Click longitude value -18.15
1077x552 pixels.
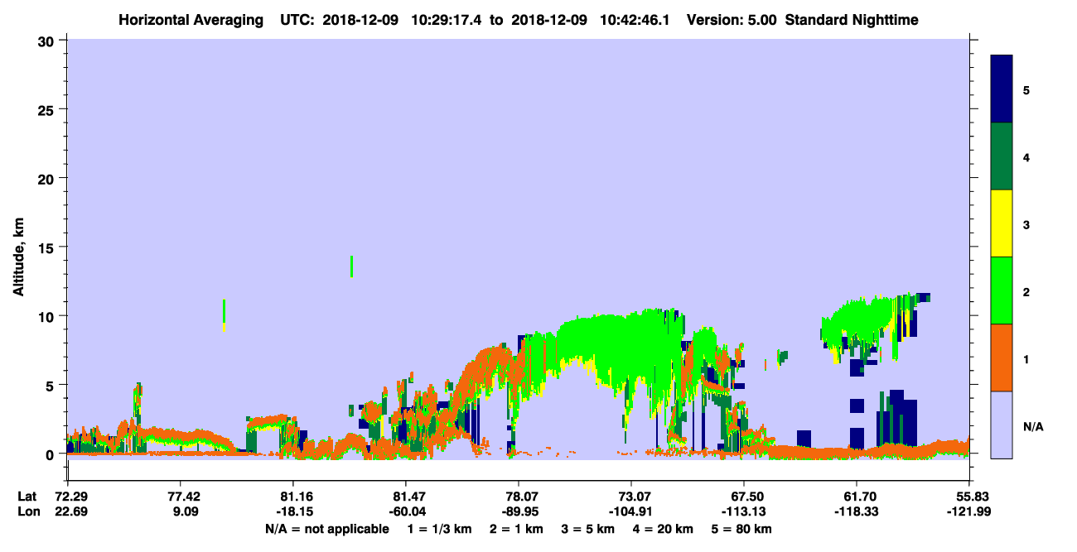click(292, 512)
